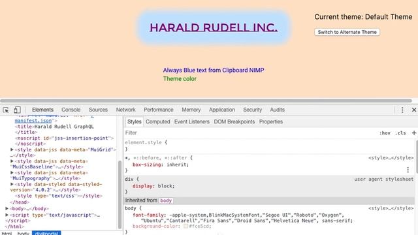This screenshot has height=235, width=418.
Task: Expand the MuiCssBaseline style node
Action: [12, 161]
